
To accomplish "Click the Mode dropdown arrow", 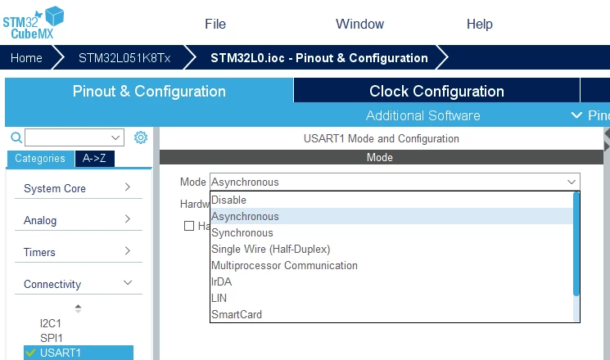I will pyautogui.click(x=571, y=182).
